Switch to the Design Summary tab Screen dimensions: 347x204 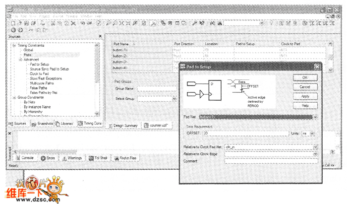(125, 126)
